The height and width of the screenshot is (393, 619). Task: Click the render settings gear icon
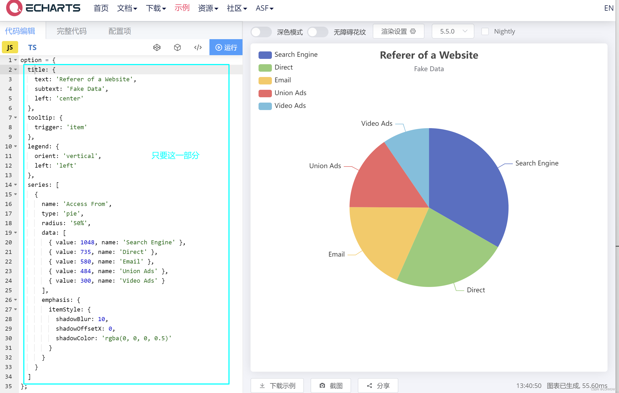tap(413, 31)
